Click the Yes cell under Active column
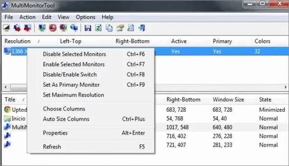 [175, 51]
